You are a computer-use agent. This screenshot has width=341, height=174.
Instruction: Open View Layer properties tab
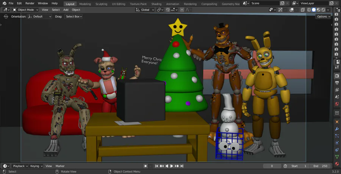point(337,89)
